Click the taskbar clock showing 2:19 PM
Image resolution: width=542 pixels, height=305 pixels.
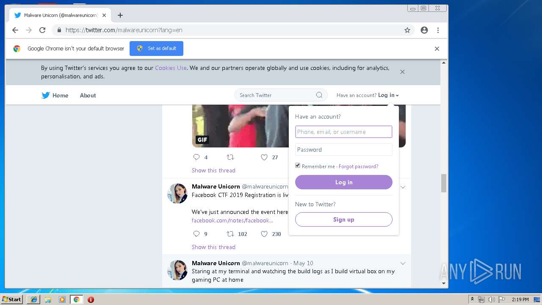click(x=520, y=299)
